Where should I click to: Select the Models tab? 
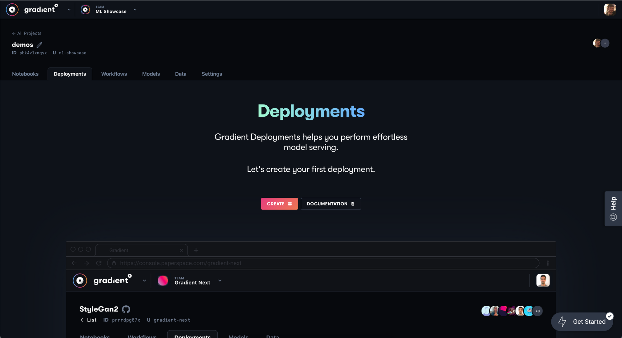coord(151,74)
